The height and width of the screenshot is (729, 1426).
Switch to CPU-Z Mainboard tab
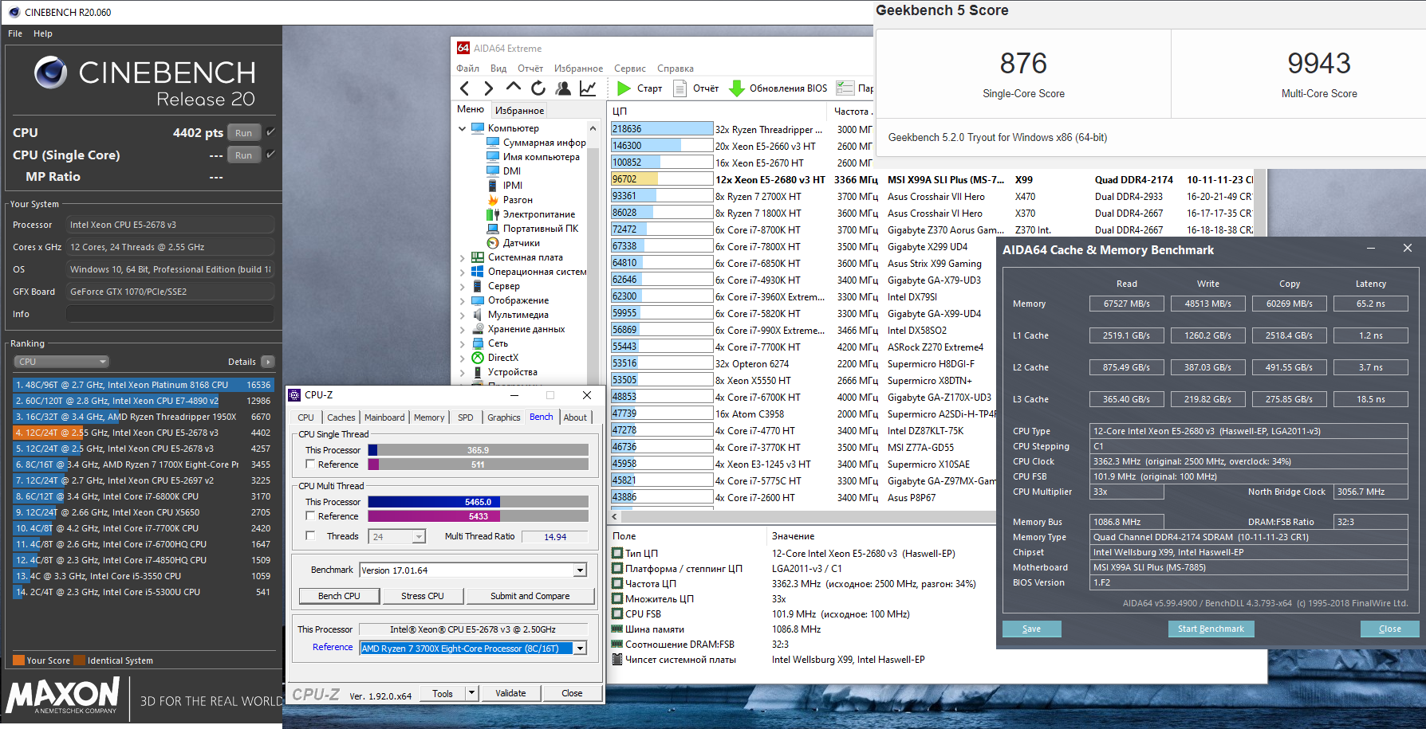point(384,417)
